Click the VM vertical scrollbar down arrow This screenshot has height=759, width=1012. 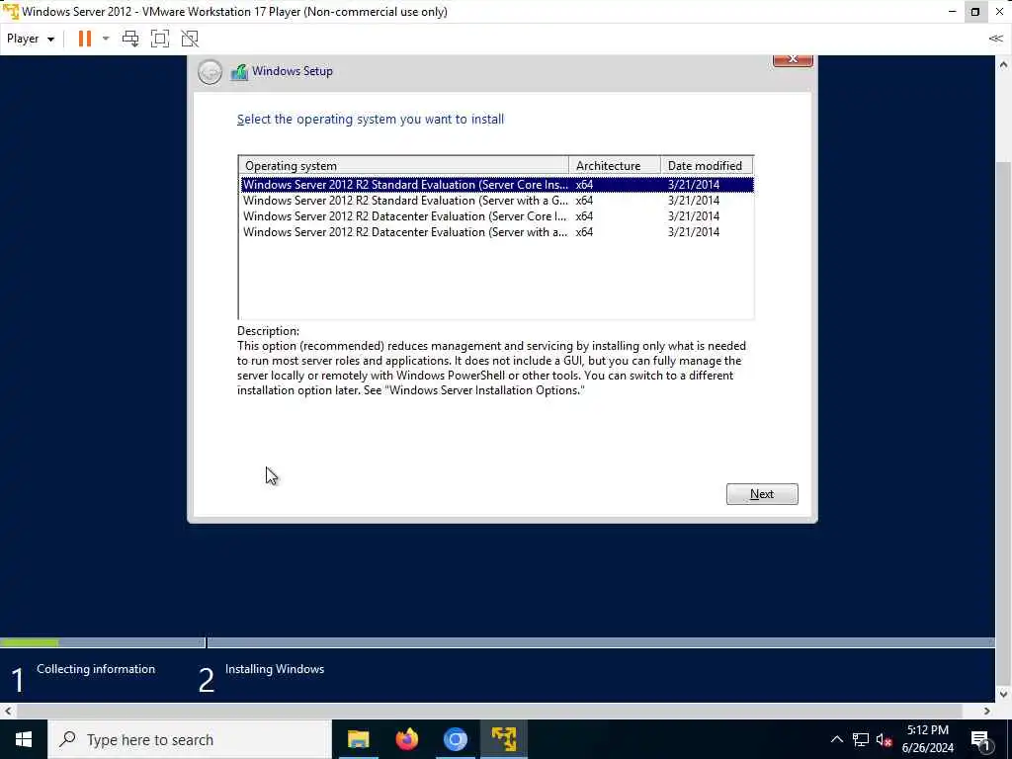1003,695
